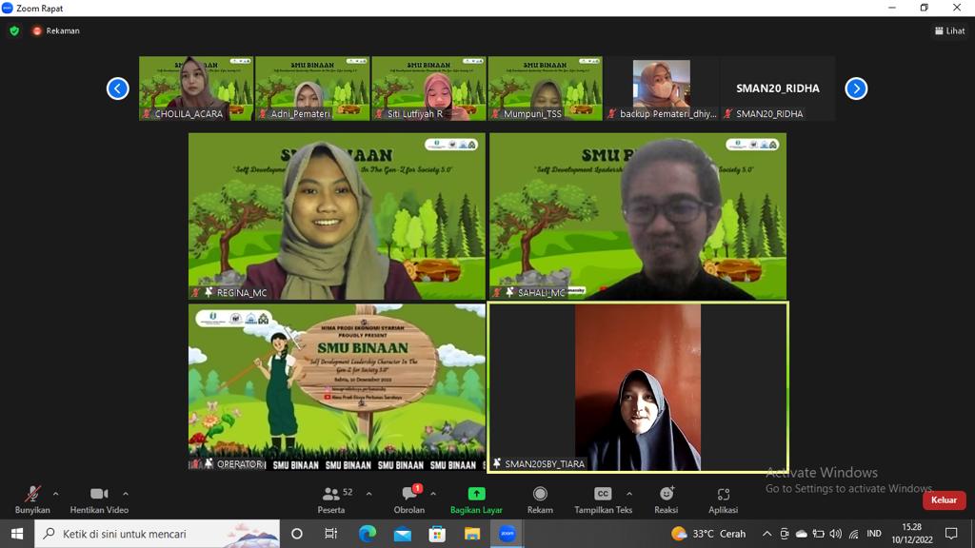Open the Obrolan chat panel
The image size is (975, 548).
tap(409, 500)
